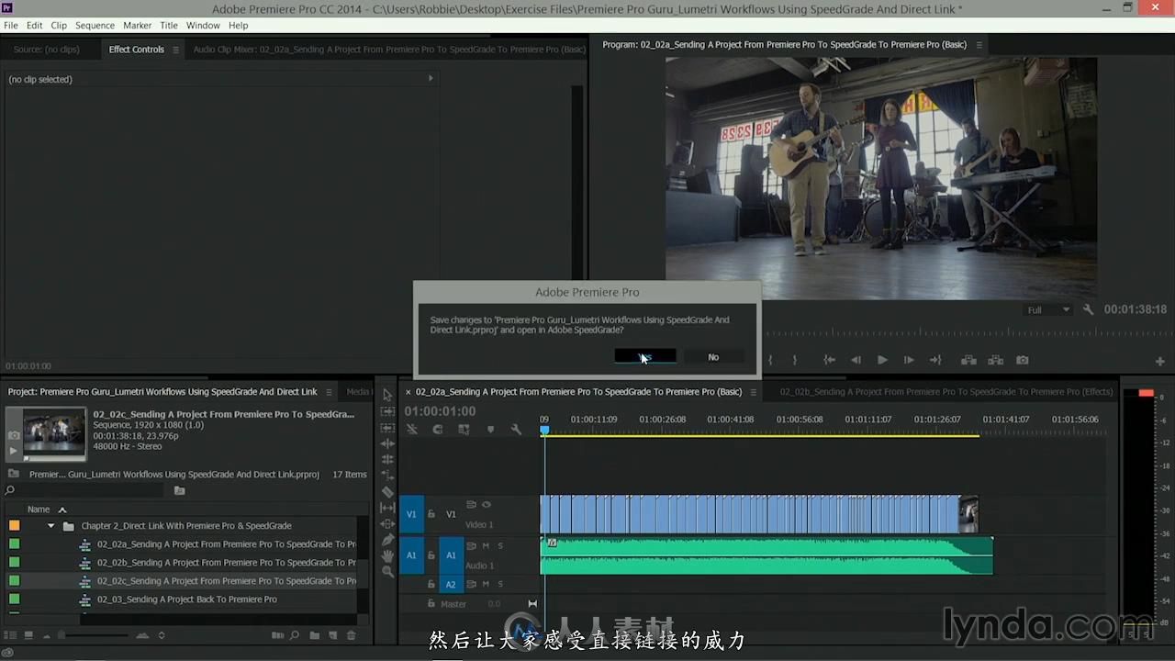
Task: Click Yes in the save dialog
Action: (645, 357)
